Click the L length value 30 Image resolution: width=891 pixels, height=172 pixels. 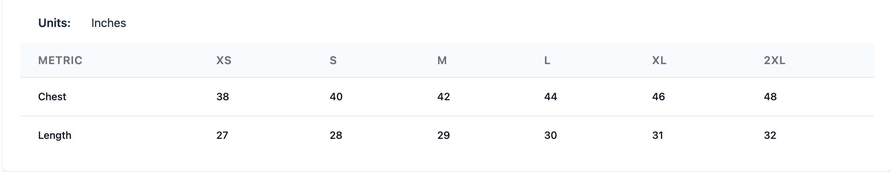(550, 135)
